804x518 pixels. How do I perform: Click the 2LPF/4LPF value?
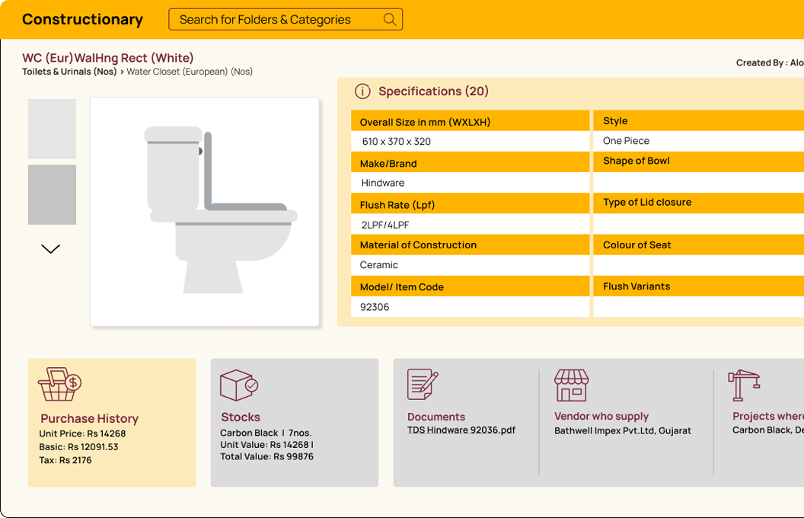click(385, 225)
